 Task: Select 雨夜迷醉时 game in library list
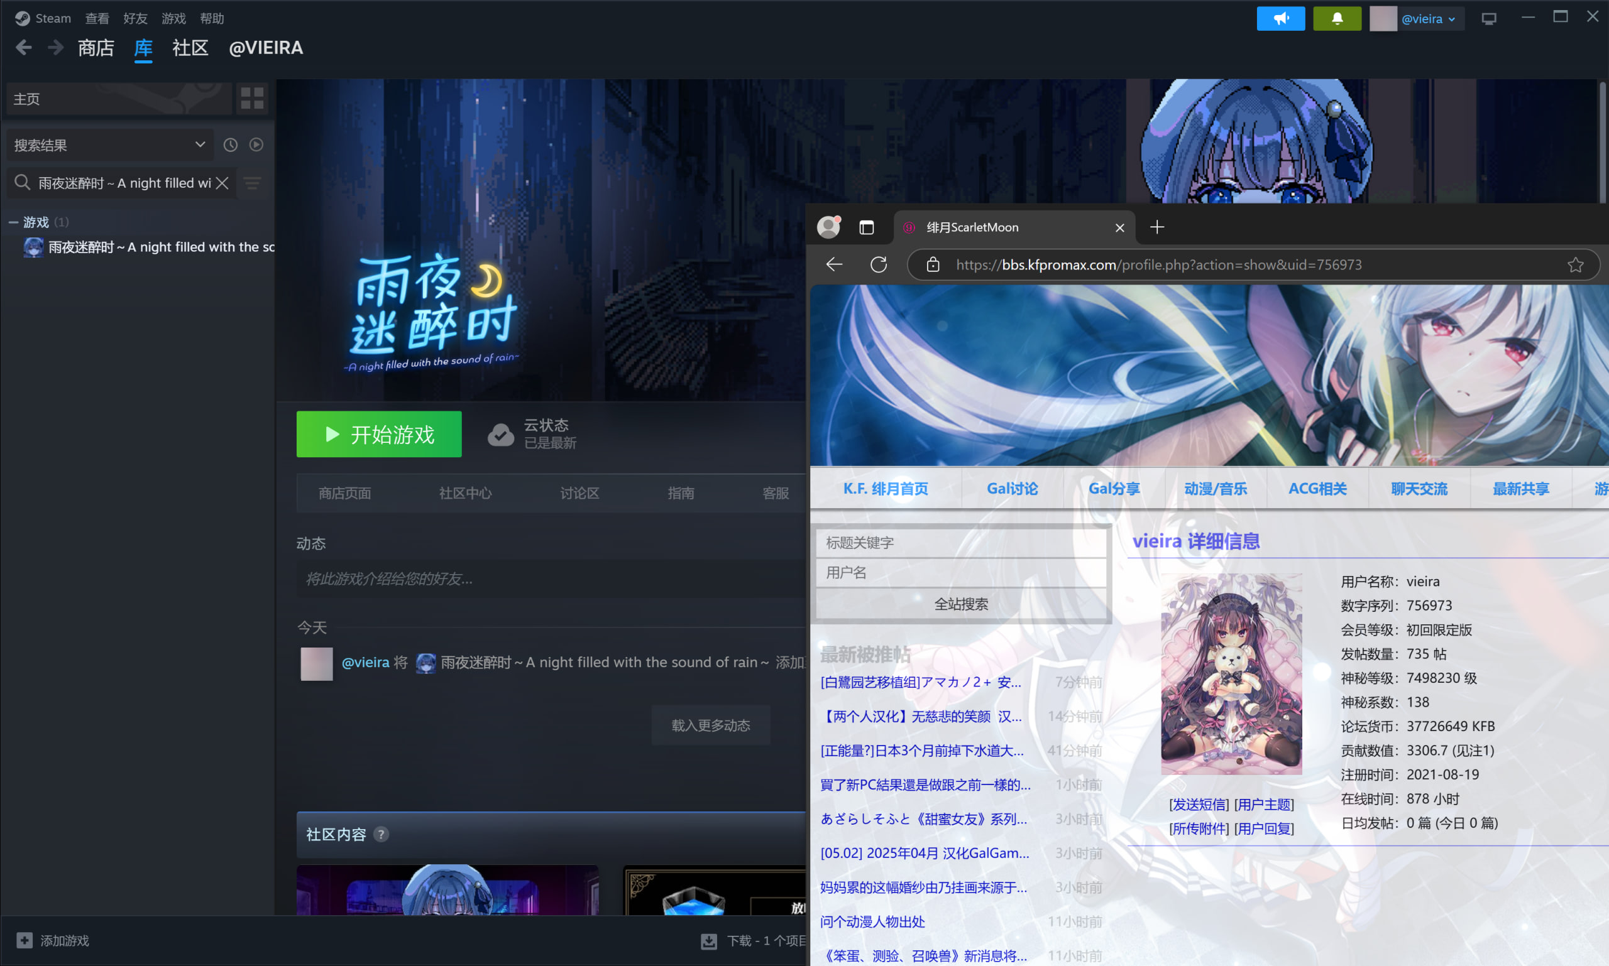point(150,247)
